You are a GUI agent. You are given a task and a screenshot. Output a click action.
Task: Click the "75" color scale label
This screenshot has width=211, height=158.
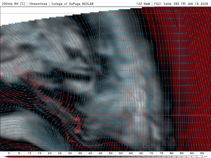[161, 153]
